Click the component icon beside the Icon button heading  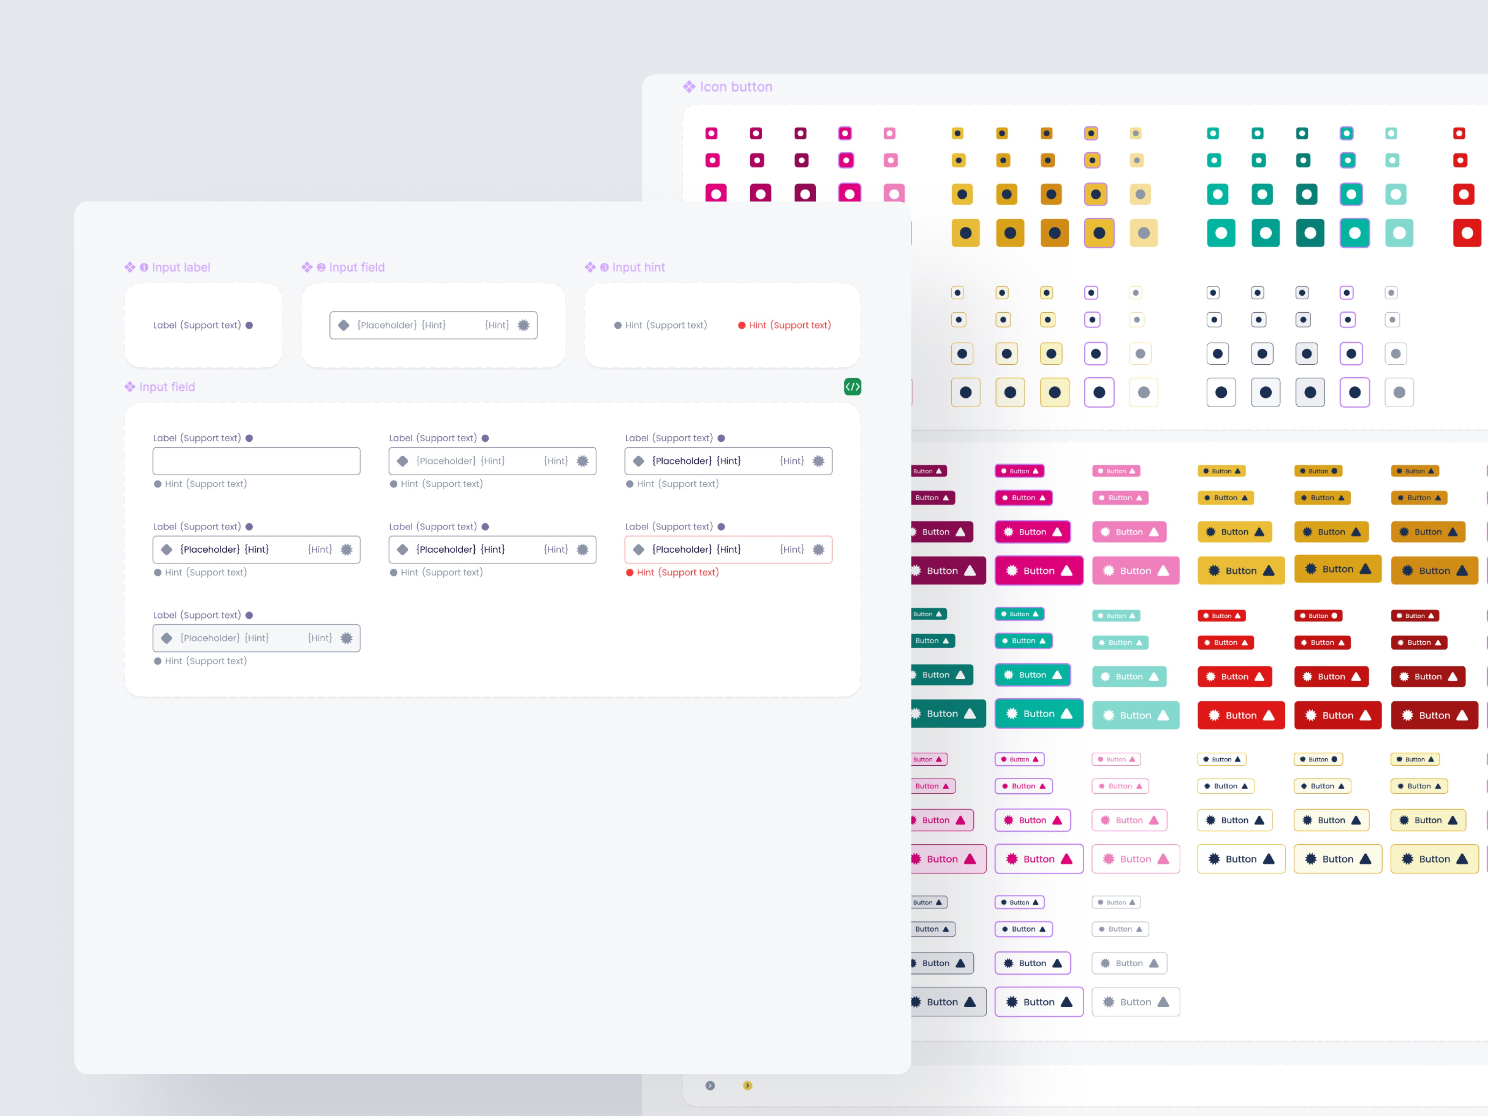[x=689, y=87]
